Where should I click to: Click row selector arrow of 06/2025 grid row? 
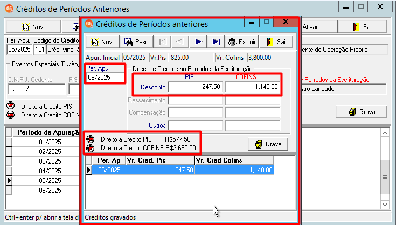pos(89,170)
